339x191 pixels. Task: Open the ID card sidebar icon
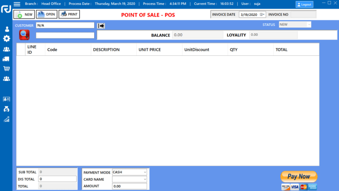click(x=6, y=99)
